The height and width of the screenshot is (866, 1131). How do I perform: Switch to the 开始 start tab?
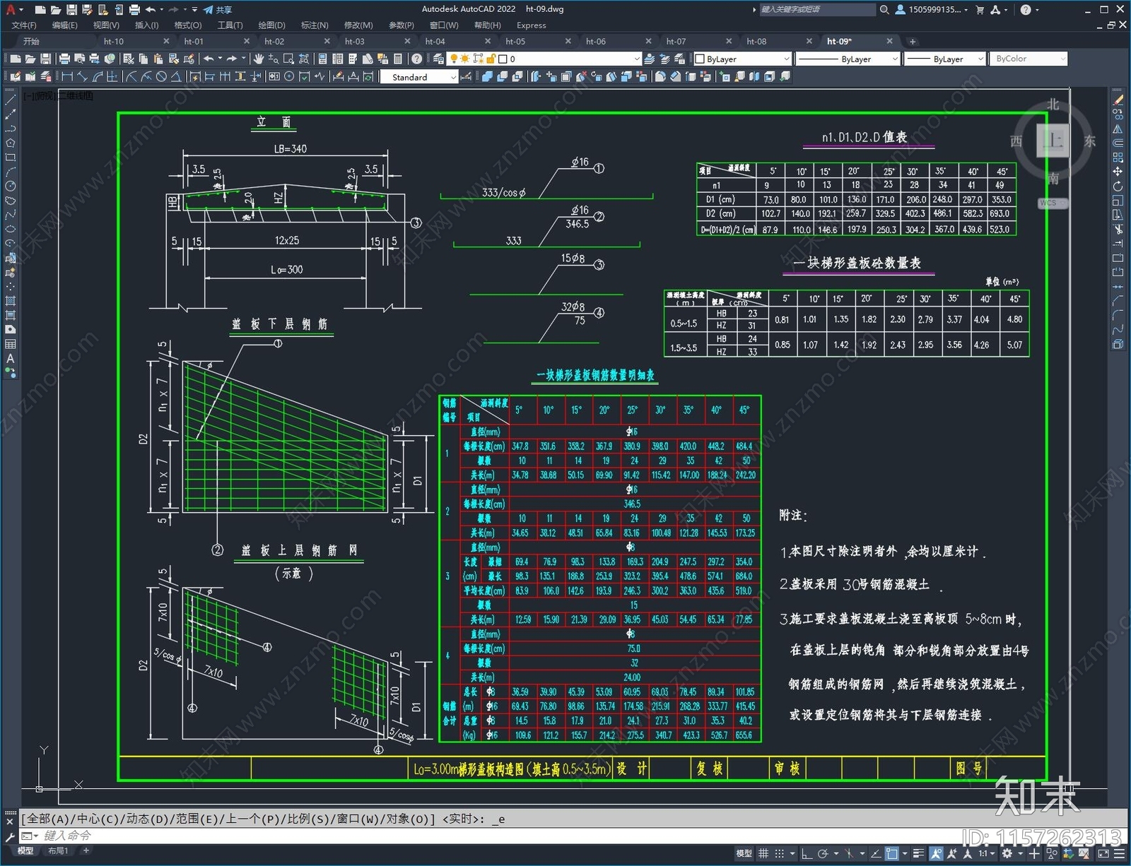pos(31,42)
